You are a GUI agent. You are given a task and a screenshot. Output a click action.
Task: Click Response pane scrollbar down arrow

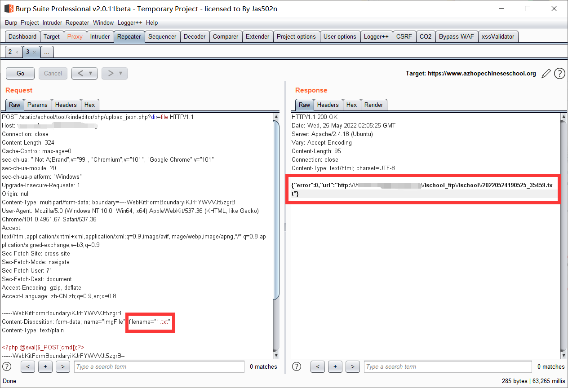pos(564,355)
